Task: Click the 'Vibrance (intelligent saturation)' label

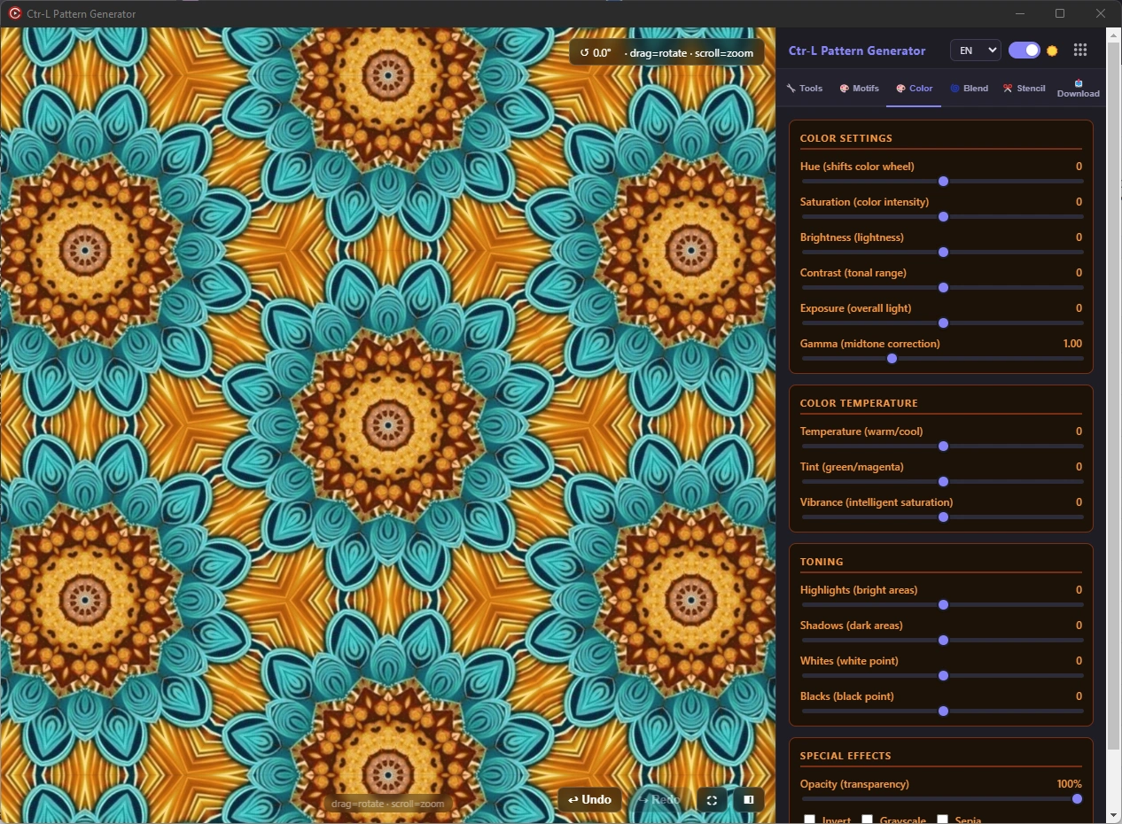Action: tap(877, 502)
